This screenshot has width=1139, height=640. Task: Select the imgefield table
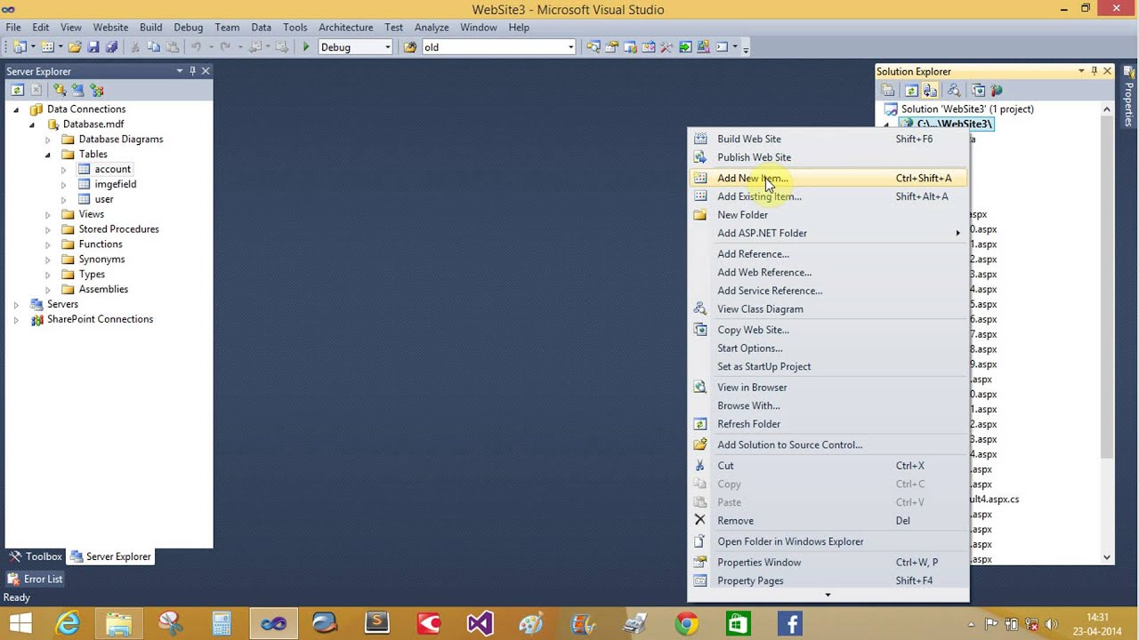[115, 184]
